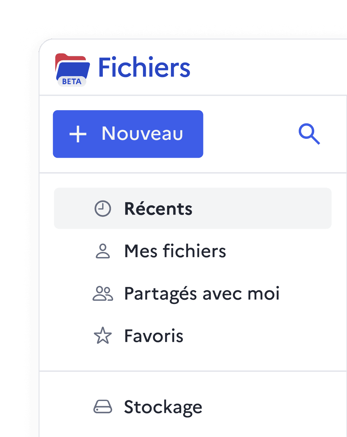Click the person icon beside Mes fichiers
Image resolution: width=347 pixels, height=437 pixels.
103,251
